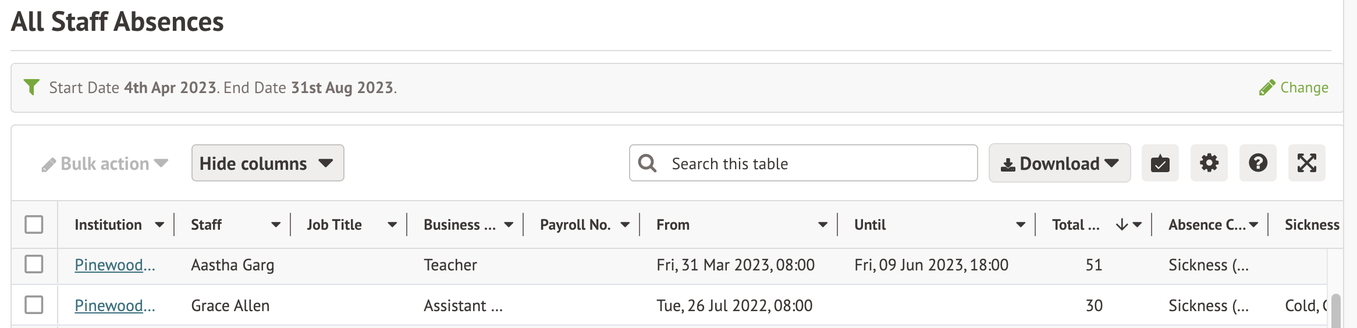Image resolution: width=1357 pixels, height=328 pixels.
Task: Open Pinewood link in Aastha Garg row
Action: tap(115, 265)
